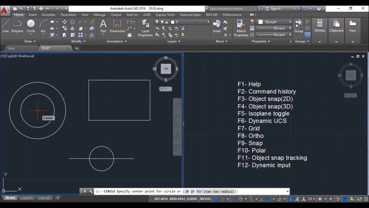Click the Insert block icon
The width and height of the screenshot is (369, 208).
(x=217, y=26)
